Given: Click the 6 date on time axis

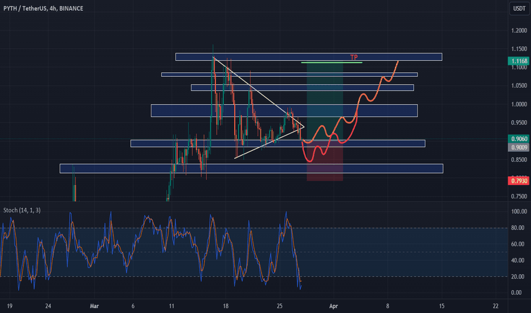Looking at the screenshot, I should coord(133,306).
